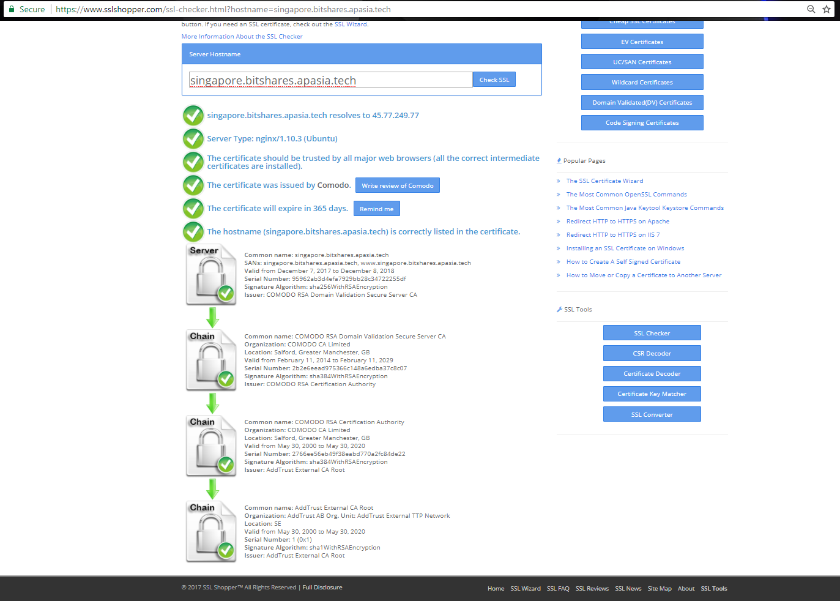Click the Chain icon for COMODO RSA Certification Authority
This screenshot has height=601, width=840.
[x=211, y=446]
